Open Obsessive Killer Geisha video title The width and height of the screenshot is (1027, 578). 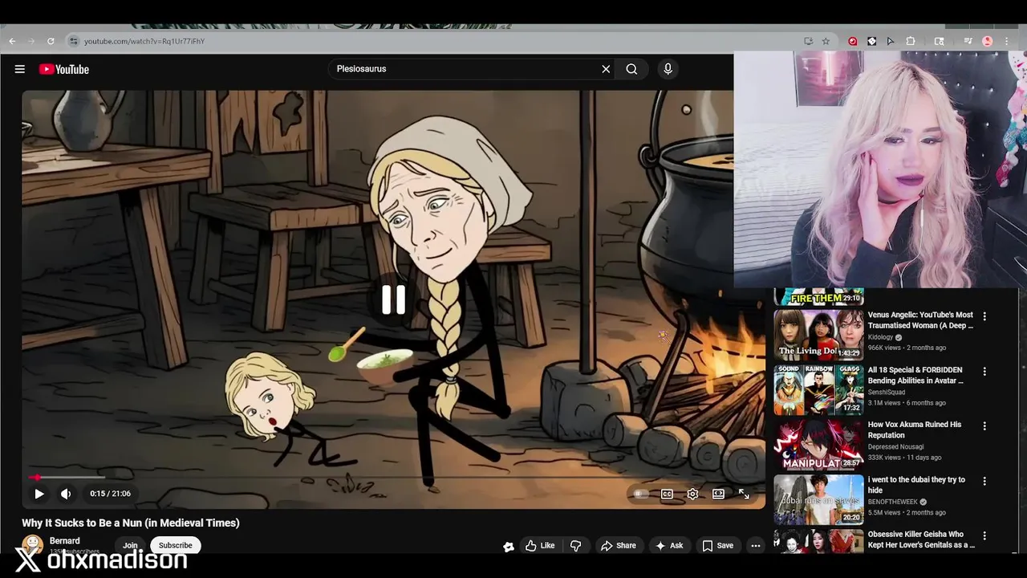click(x=921, y=539)
